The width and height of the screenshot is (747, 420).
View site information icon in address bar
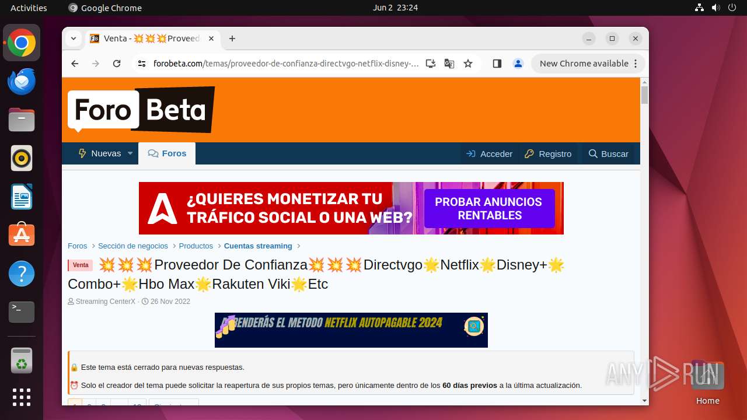tap(142, 64)
